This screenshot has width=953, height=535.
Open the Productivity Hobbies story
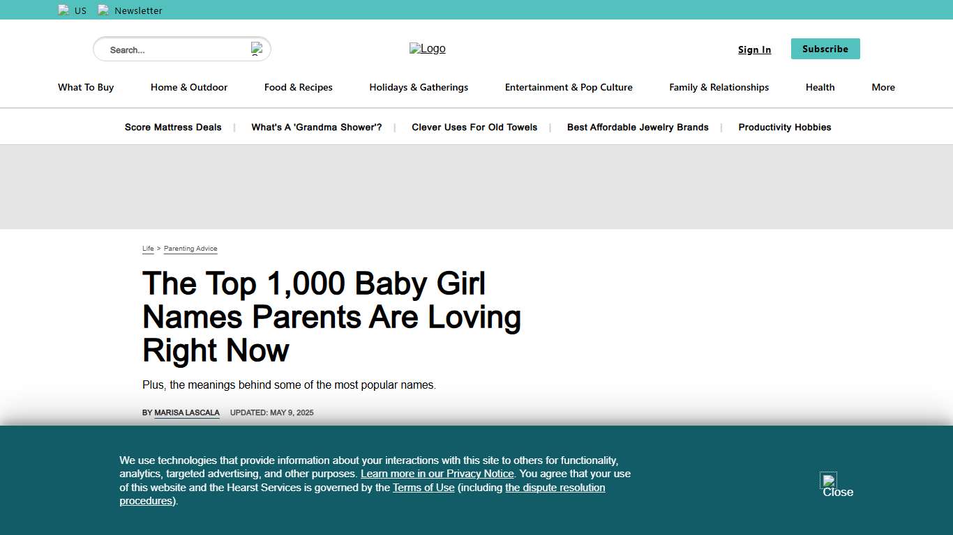784,127
